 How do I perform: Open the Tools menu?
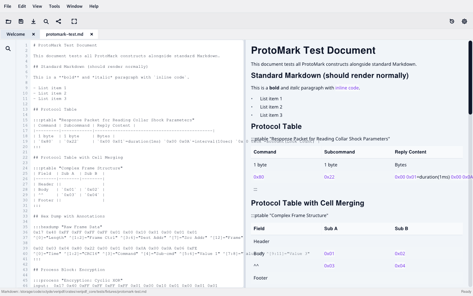coord(55,6)
